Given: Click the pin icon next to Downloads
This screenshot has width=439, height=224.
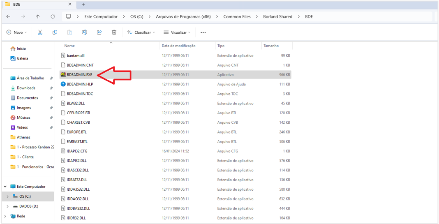Looking at the screenshot, I should coord(51,88).
